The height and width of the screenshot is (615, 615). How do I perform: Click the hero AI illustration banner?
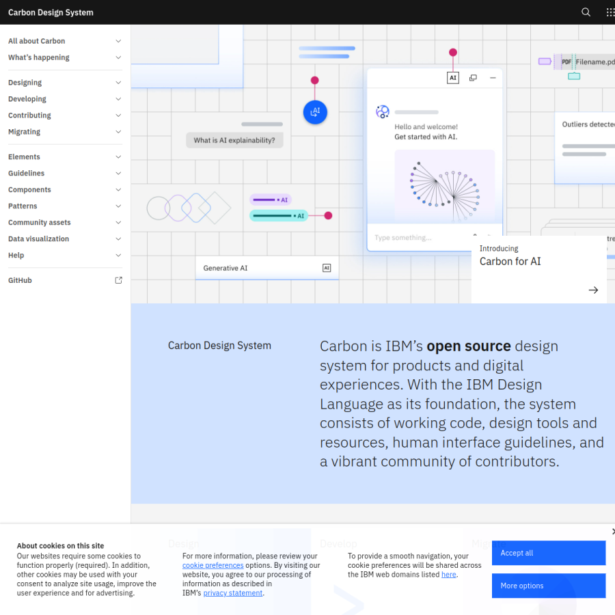tap(372, 164)
